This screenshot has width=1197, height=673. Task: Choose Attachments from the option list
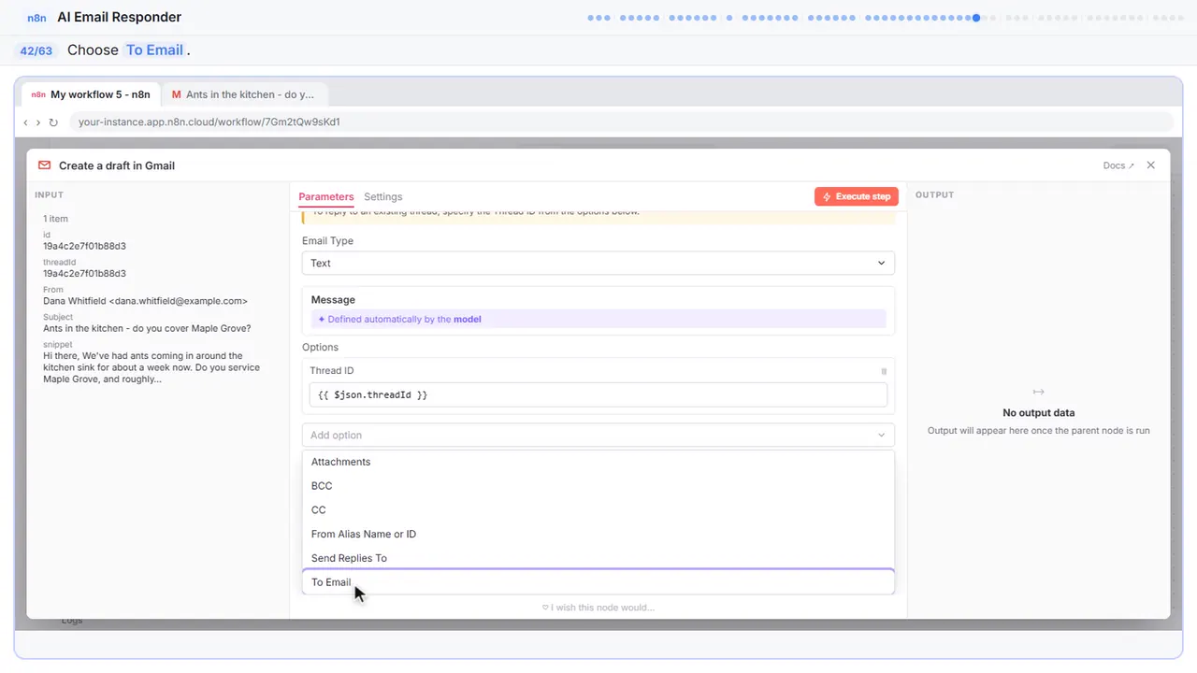[598, 462]
